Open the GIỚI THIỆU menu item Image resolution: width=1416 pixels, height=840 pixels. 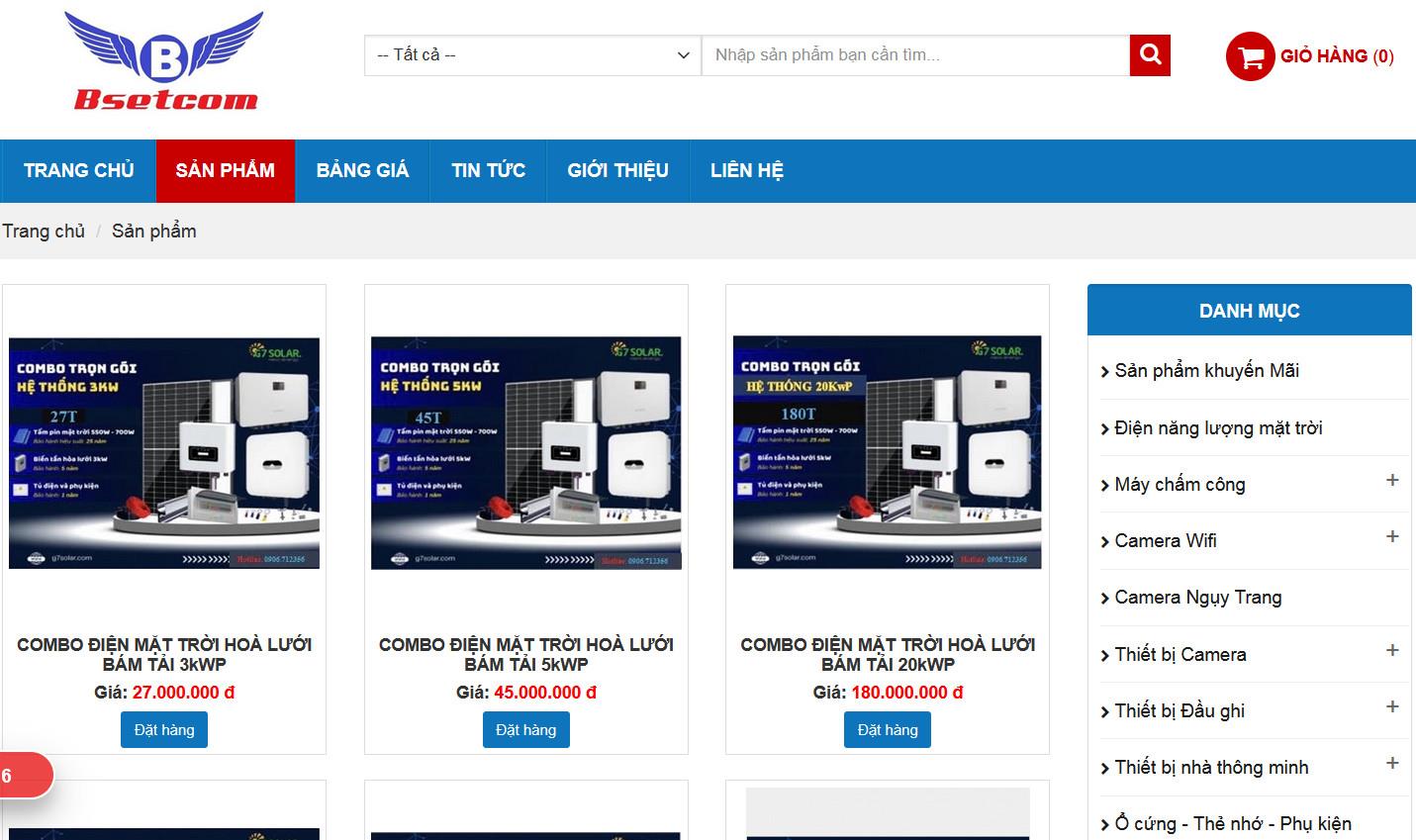pyautogui.click(x=617, y=170)
